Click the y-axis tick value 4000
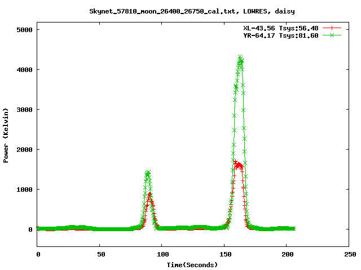This screenshot has width=361, height=270. (24, 70)
